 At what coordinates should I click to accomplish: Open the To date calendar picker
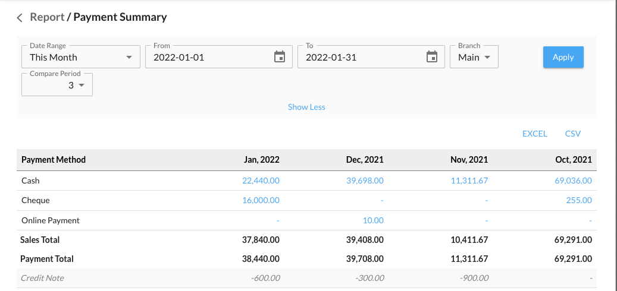[x=432, y=57]
